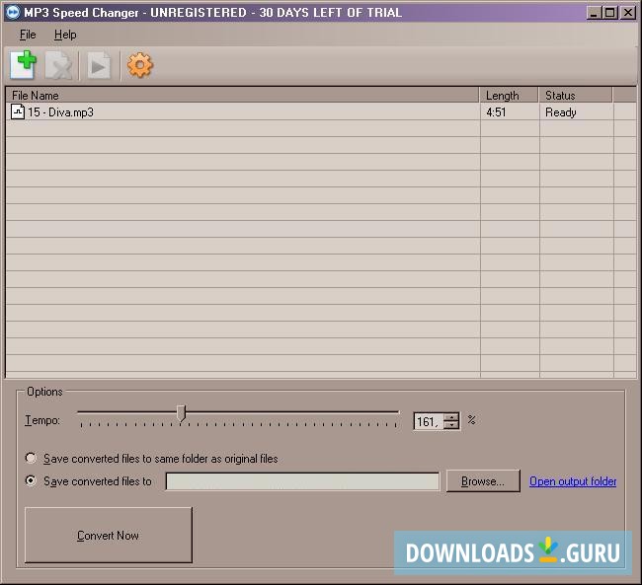Open the File menu
The image size is (642, 585).
(x=28, y=35)
